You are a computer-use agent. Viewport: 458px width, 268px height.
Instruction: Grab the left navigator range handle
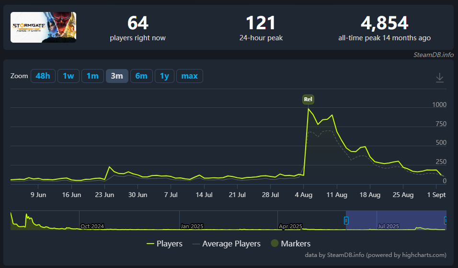click(x=346, y=221)
